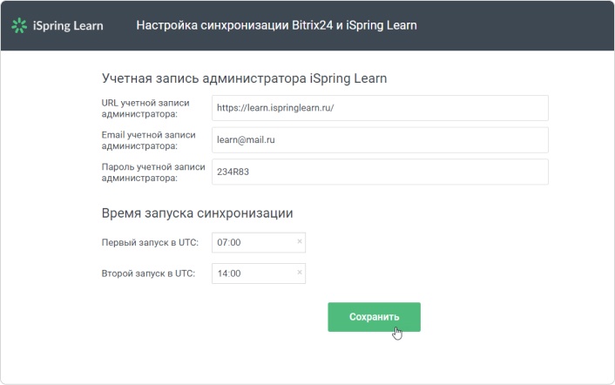This screenshot has height=385, width=615.
Task: Click the URL учетной записи администратора label
Action: point(145,108)
